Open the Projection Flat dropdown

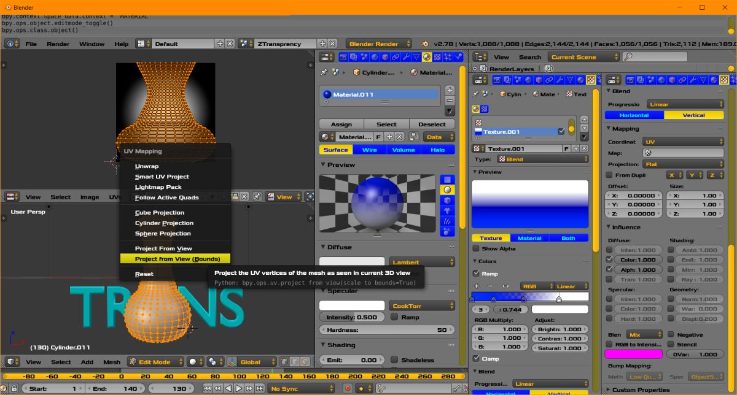click(x=684, y=164)
